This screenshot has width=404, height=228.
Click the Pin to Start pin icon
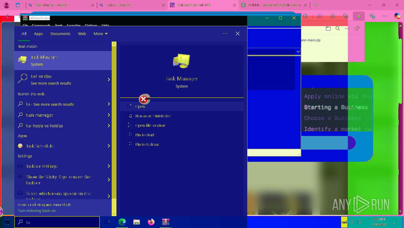pos(130,134)
